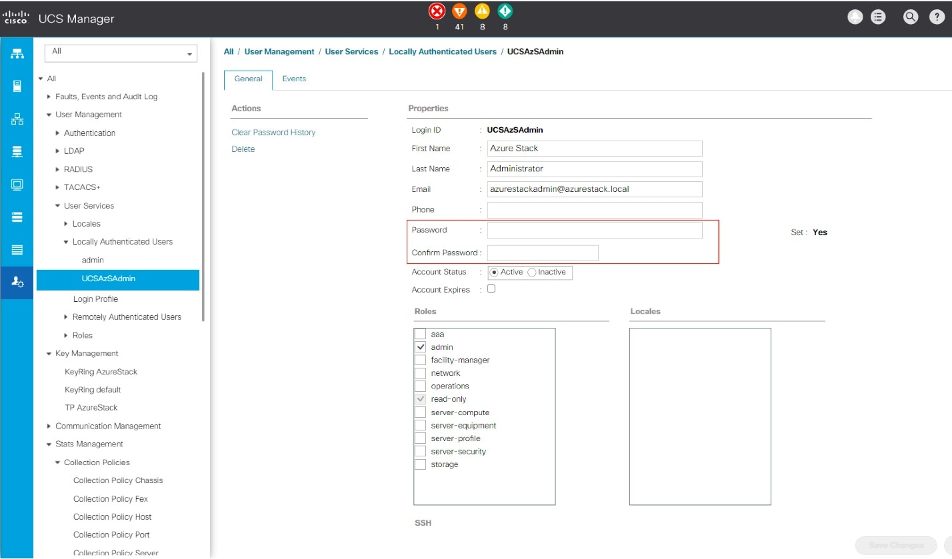Uncheck the admin role checkbox
This screenshot has height=559, width=952.
tap(420, 347)
